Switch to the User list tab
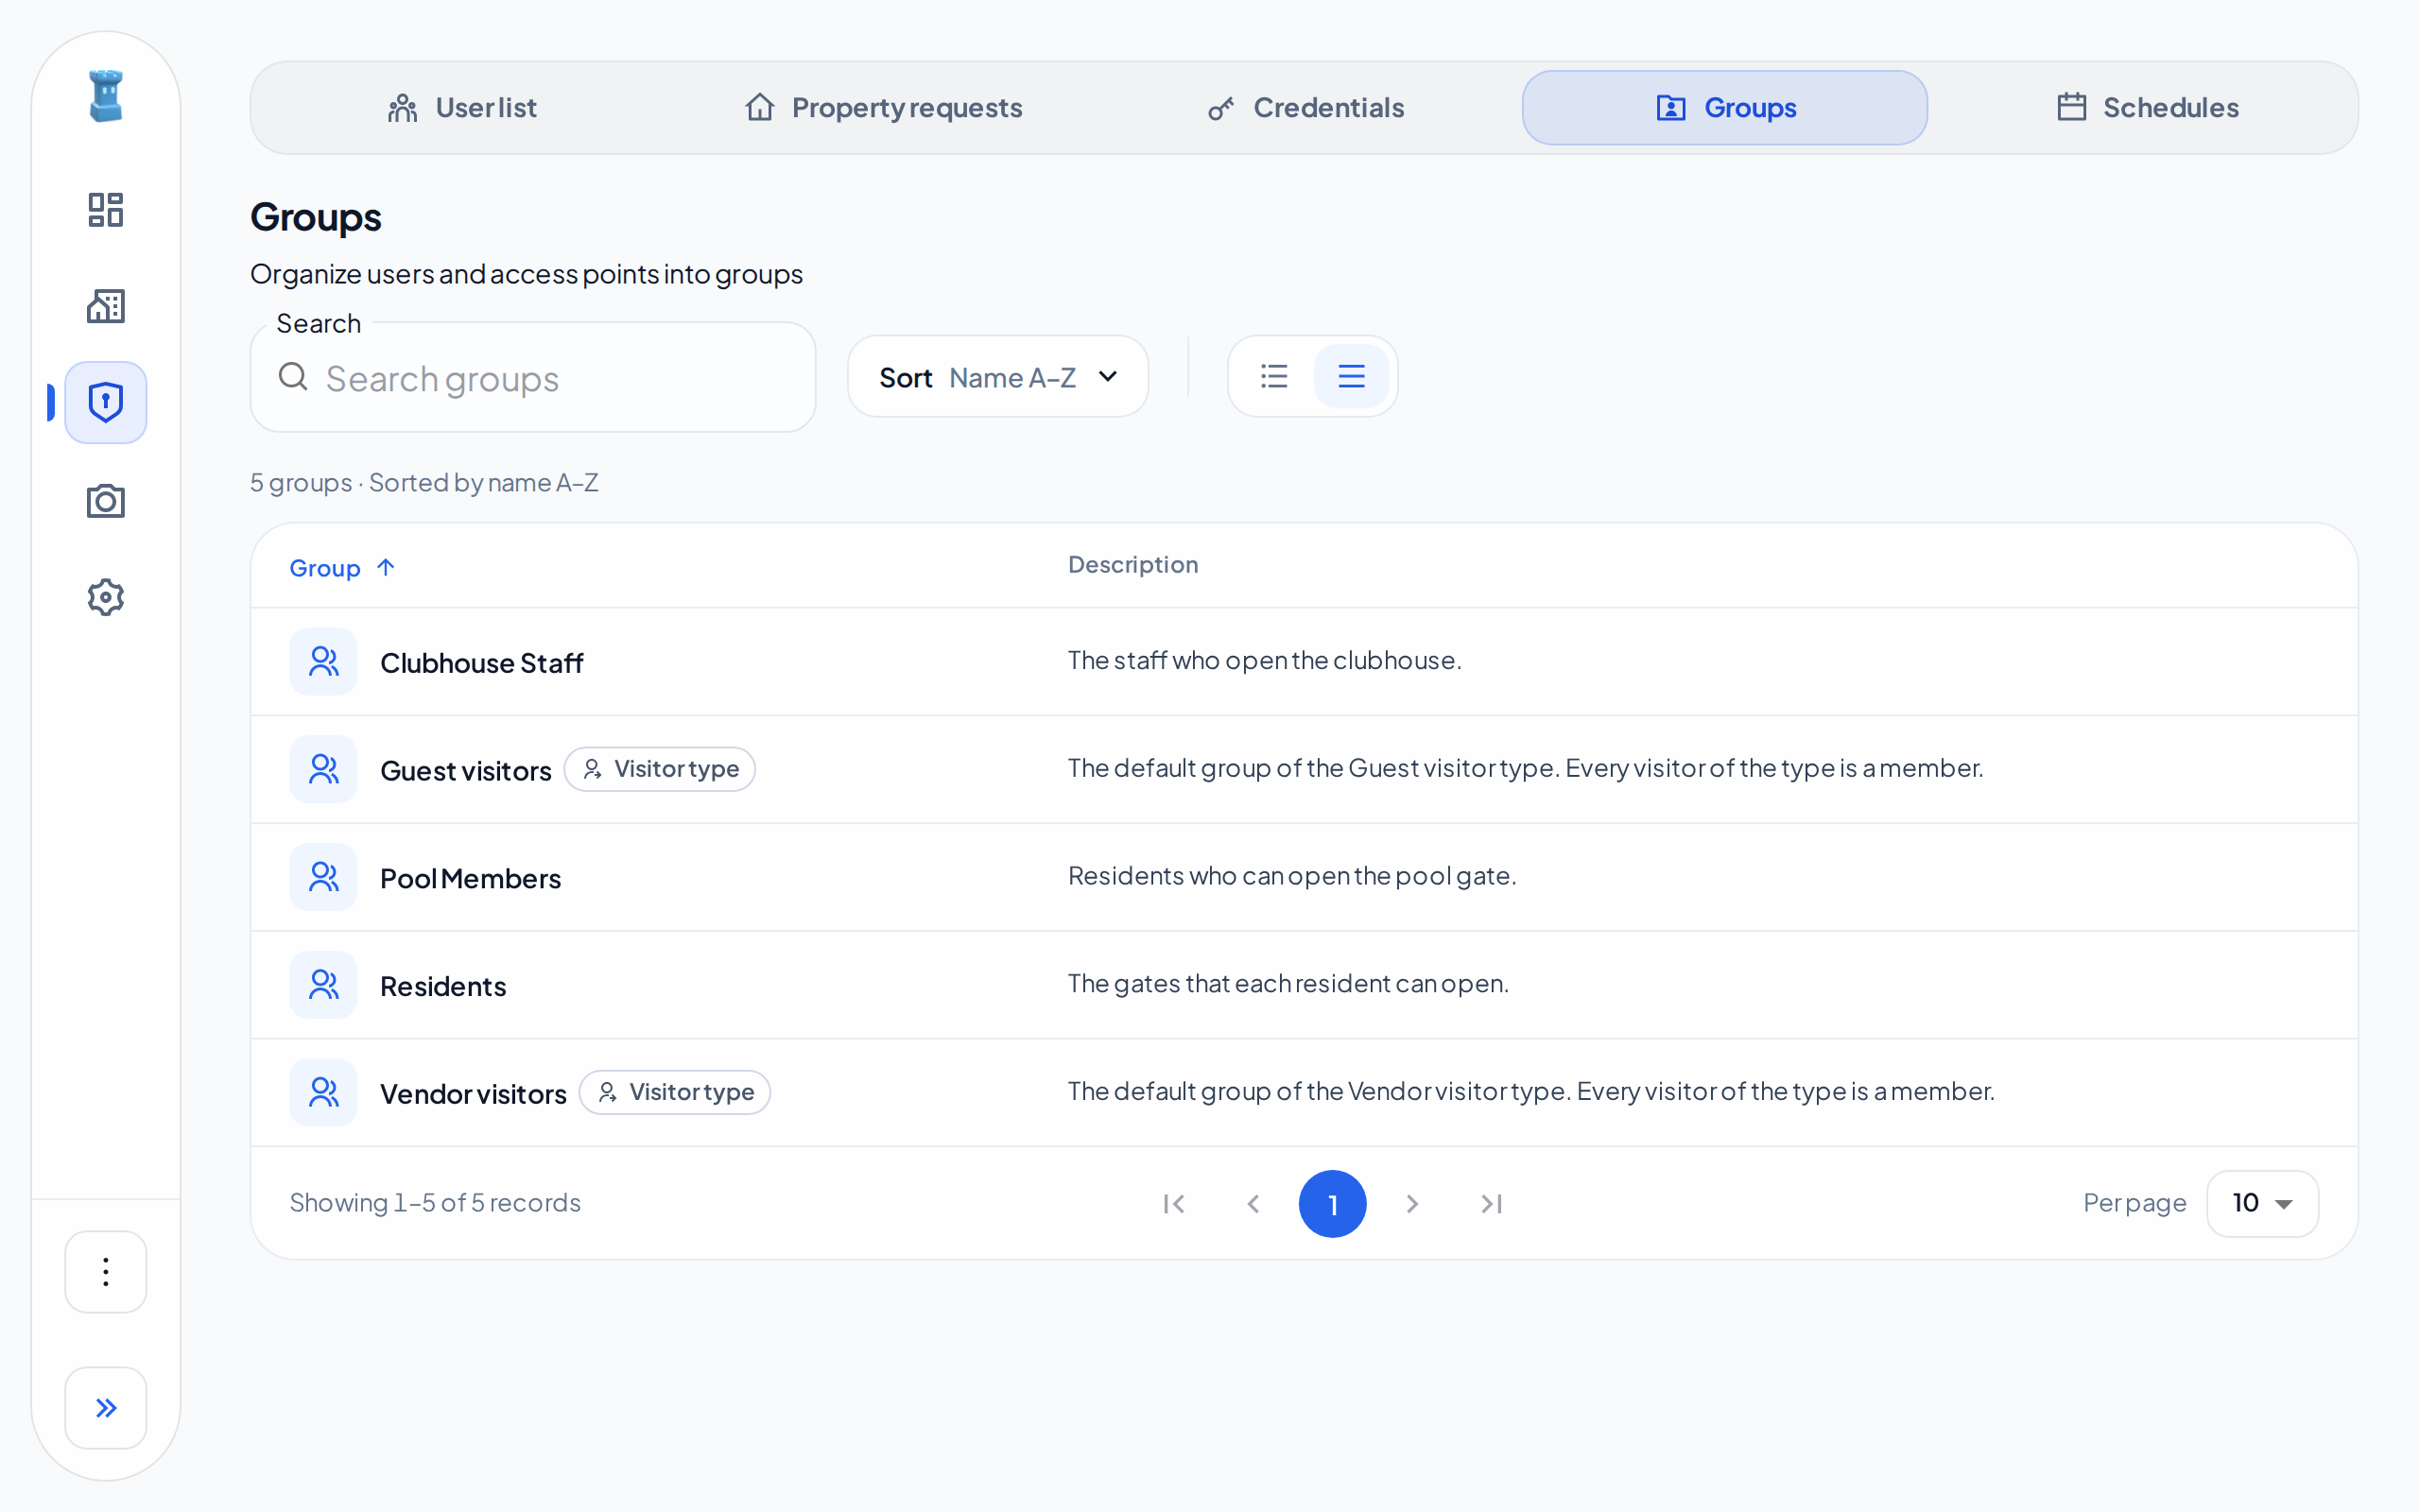Image resolution: width=2420 pixels, height=1512 pixels. pos(462,107)
